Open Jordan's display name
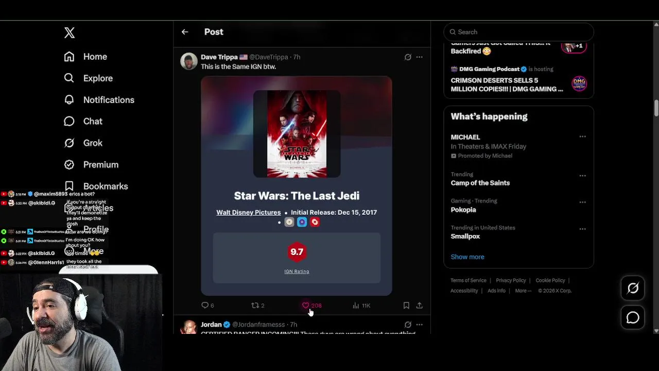The height and width of the screenshot is (371, 659). coord(211,325)
